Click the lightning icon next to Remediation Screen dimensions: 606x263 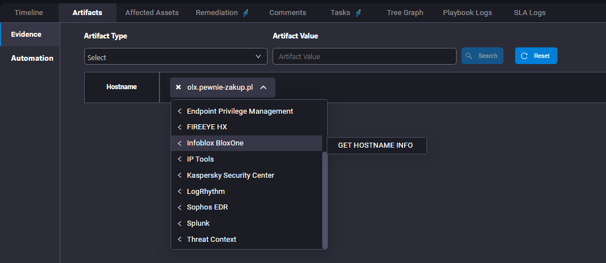246,13
